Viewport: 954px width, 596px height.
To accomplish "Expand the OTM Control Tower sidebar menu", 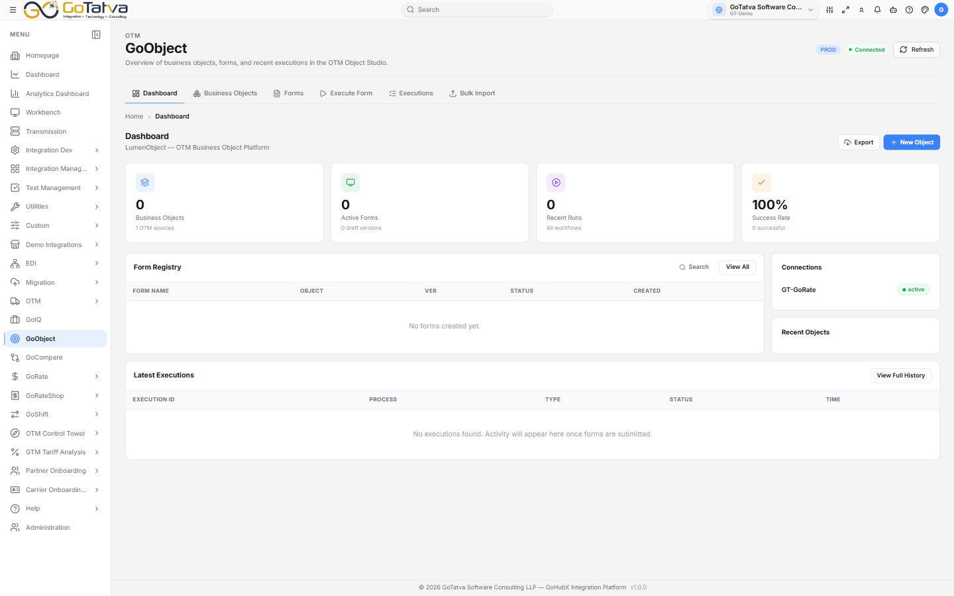I will (x=55, y=434).
